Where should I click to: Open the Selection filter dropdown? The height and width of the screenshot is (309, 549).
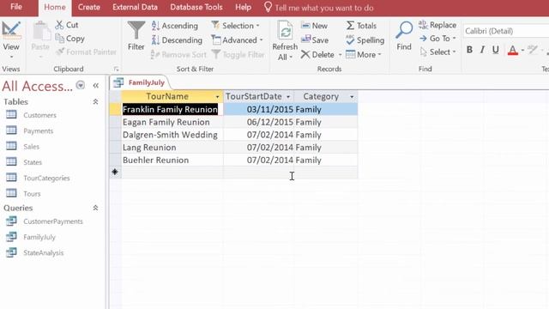(235, 26)
